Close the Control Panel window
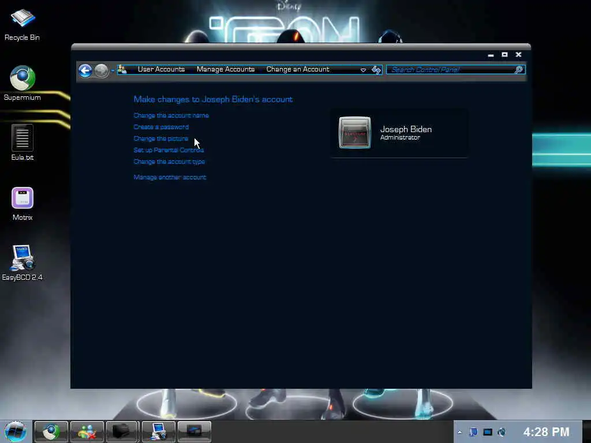Screen dimensions: 591x443 (519, 55)
